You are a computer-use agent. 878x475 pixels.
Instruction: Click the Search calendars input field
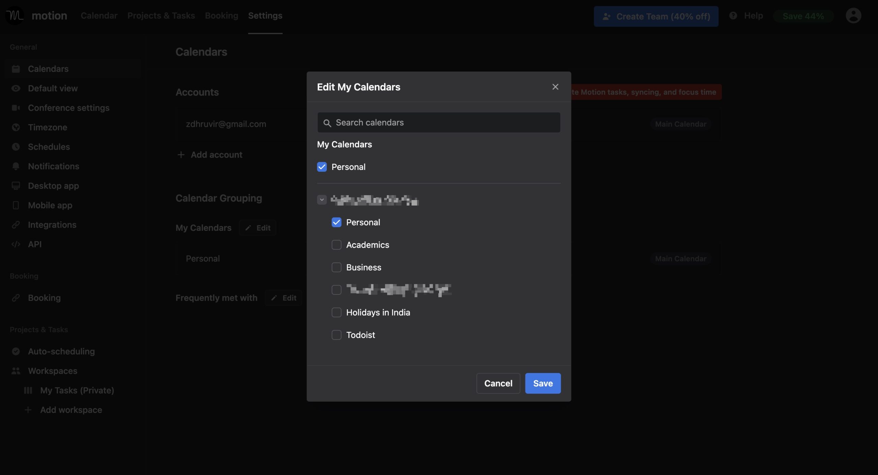coord(439,122)
